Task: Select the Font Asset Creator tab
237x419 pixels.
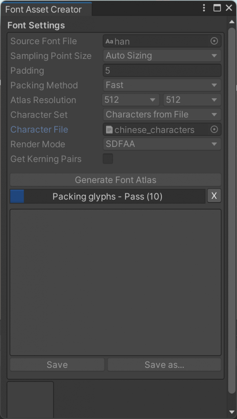Action: click(x=43, y=9)
